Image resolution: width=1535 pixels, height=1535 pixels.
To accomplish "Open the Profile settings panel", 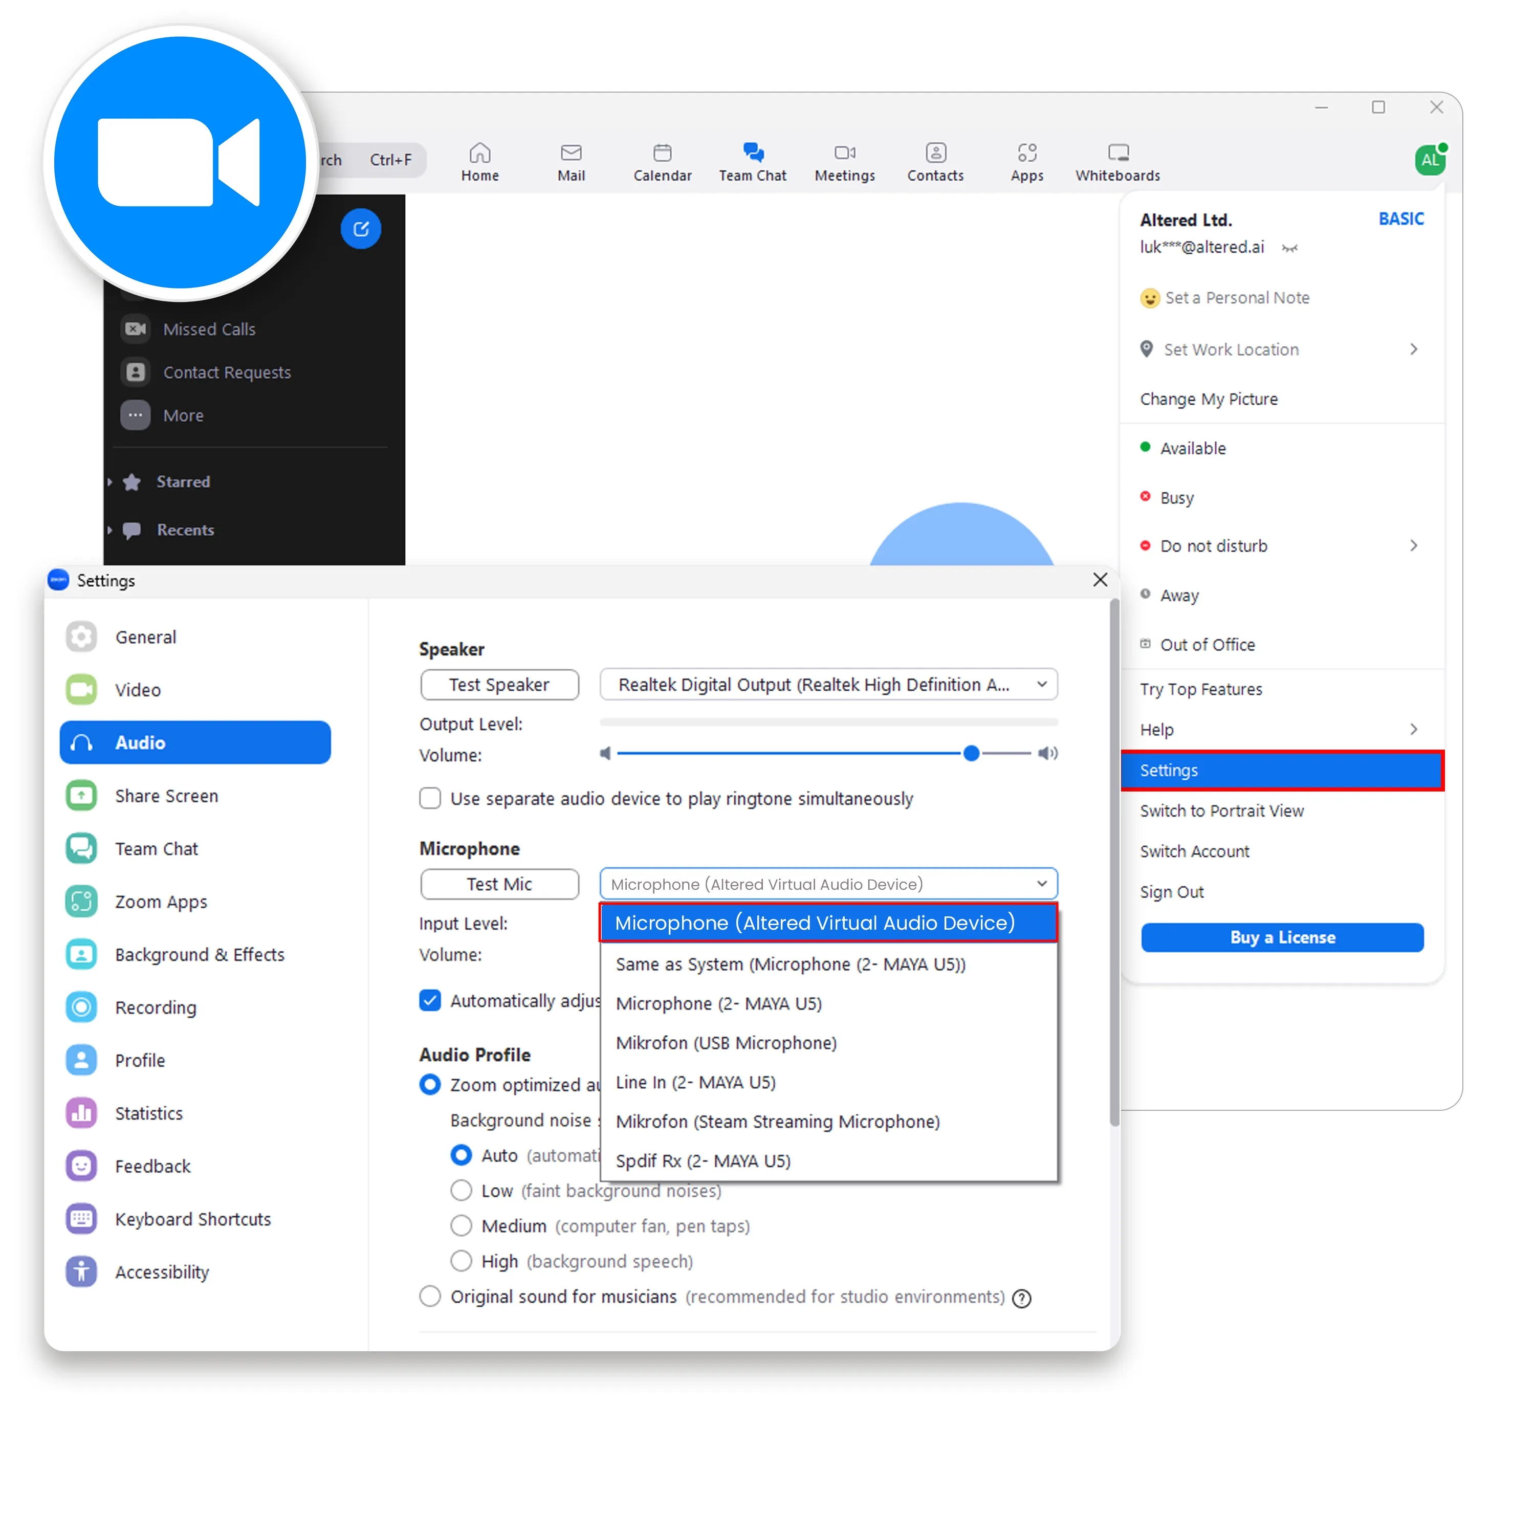I will (x=141, y=1060).
